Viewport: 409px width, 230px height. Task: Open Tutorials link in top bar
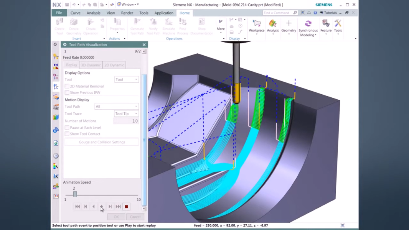(x=328, y=13)
